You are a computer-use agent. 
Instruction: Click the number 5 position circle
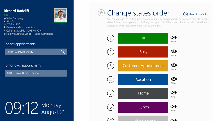coord(111,93)
